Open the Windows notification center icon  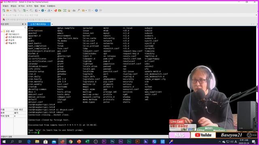tap(254, 141)
